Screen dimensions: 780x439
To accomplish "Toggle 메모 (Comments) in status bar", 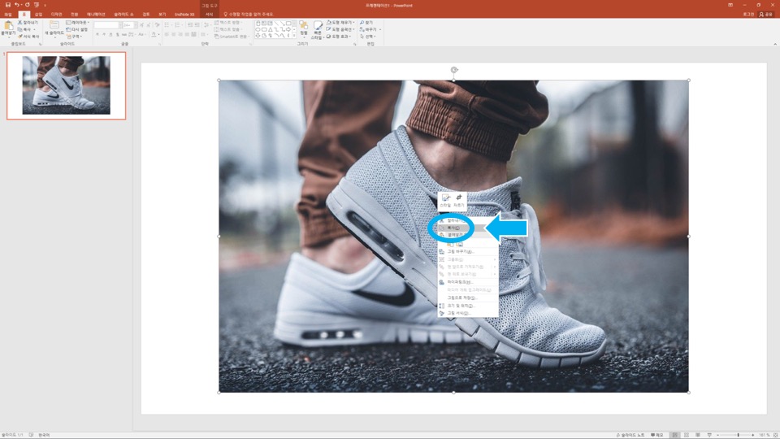I will tap(657, 435).
